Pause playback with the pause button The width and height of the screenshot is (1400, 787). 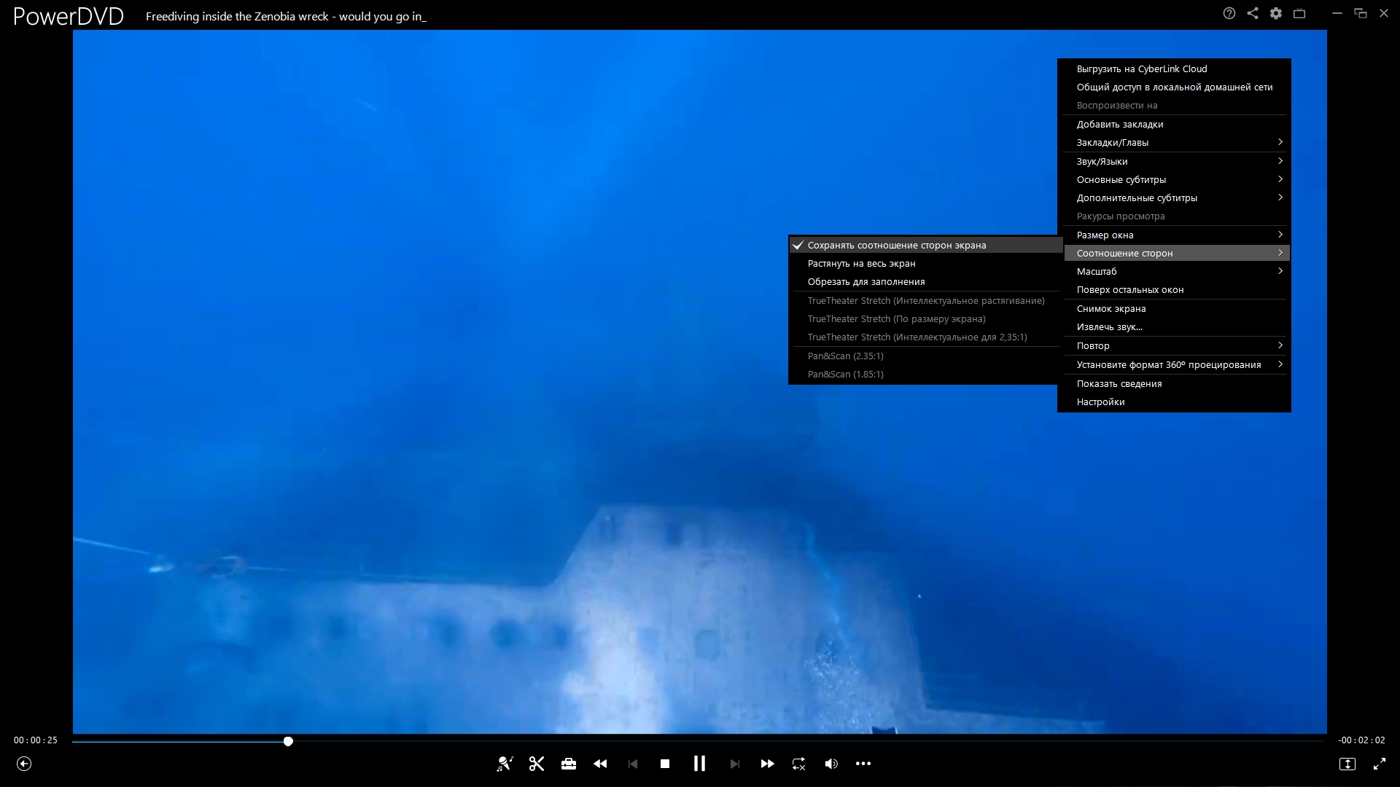coord(699,764)
